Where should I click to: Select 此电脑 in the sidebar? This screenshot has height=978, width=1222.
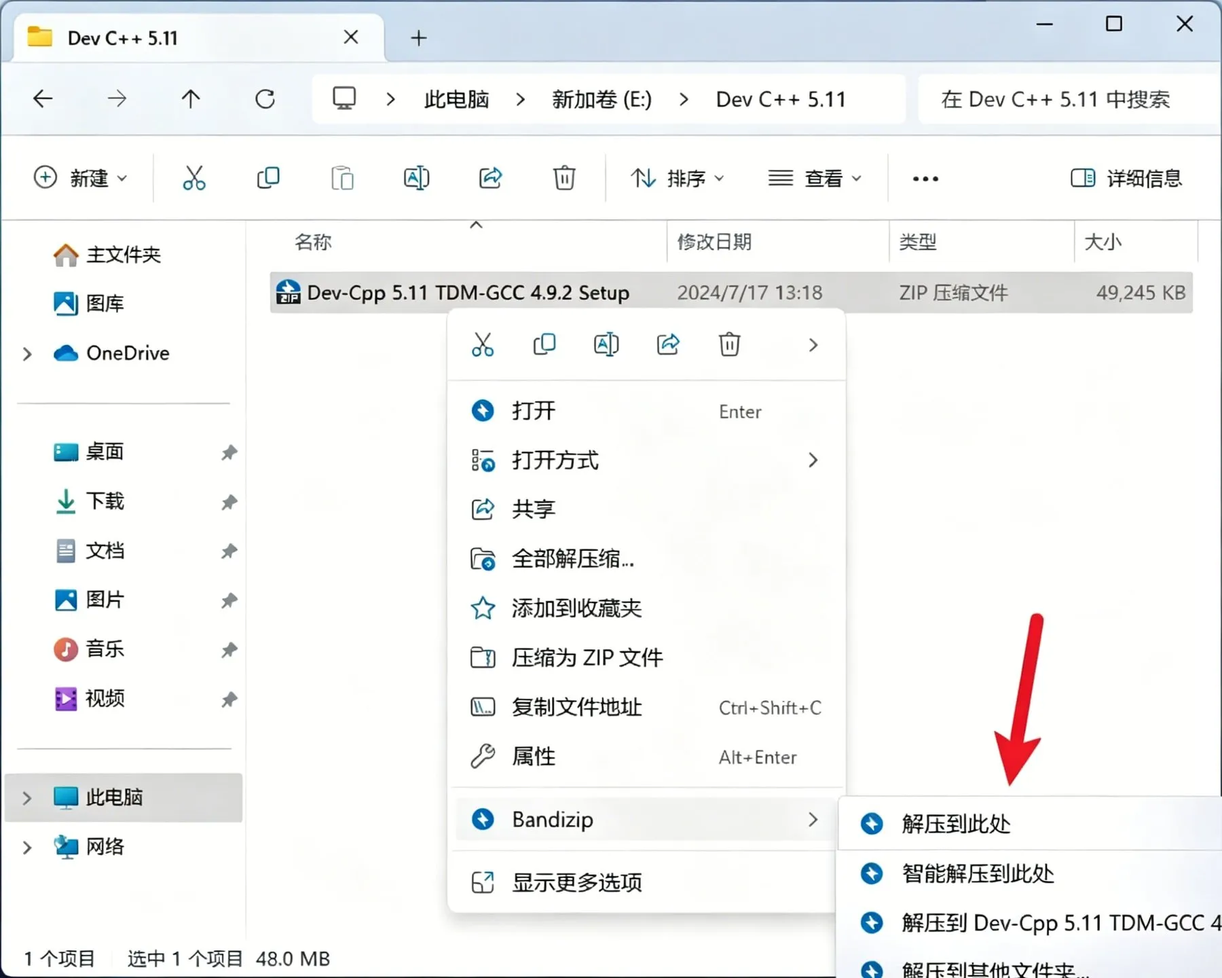coord(124,797)
